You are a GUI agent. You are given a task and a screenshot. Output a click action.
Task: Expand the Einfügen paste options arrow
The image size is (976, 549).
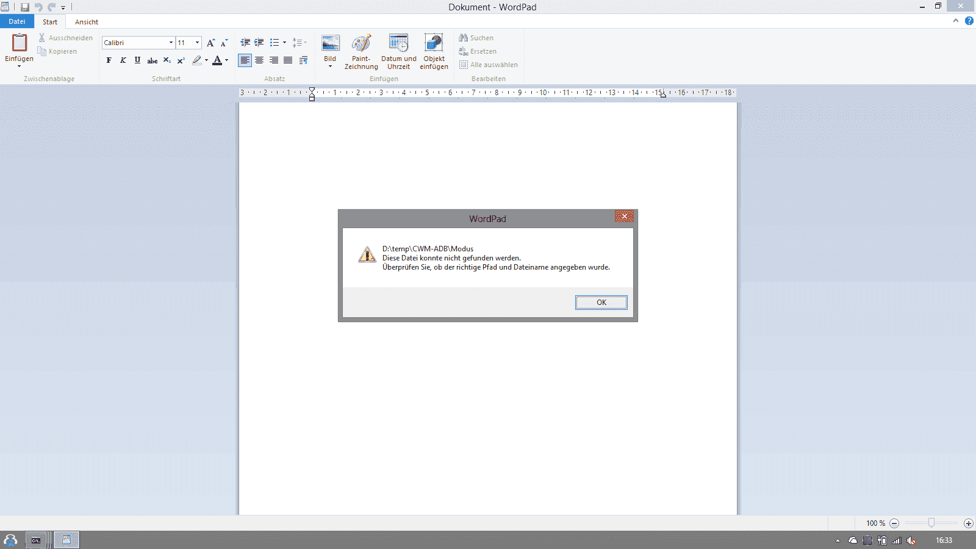point(19,66)
